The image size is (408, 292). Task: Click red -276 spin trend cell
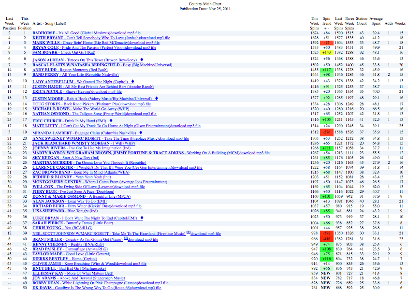coord(327,132)
